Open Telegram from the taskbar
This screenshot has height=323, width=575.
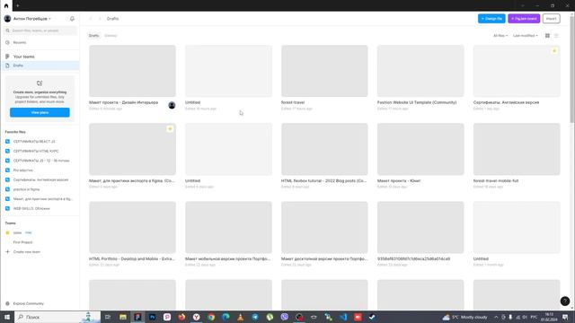(x=255, y=317)
